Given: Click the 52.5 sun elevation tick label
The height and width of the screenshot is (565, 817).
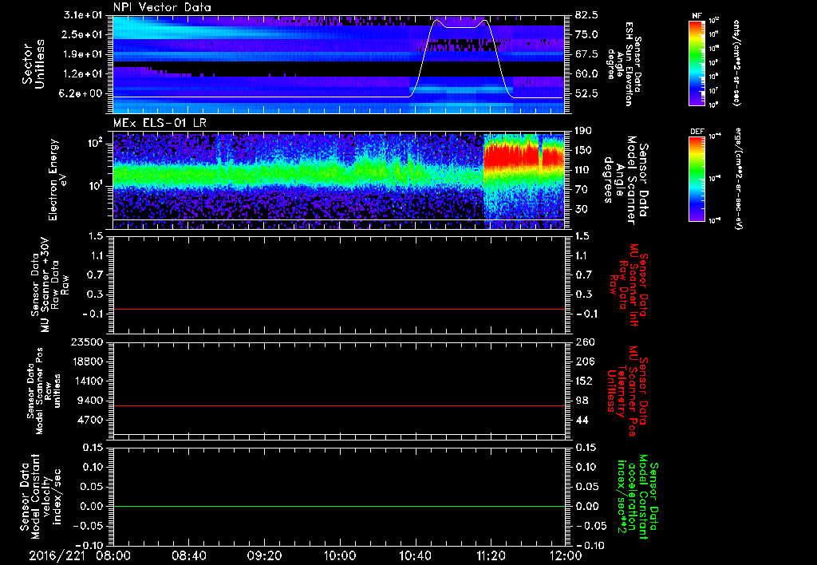Looking at the screenshot, I should (586, 93).
